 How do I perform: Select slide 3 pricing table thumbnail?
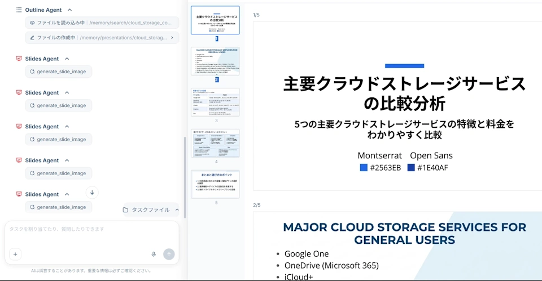[215, 102]
